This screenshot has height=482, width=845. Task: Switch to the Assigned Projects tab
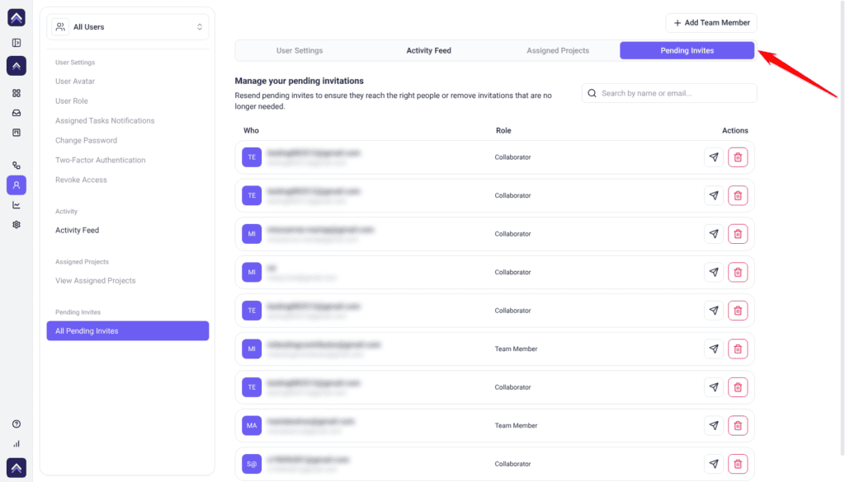tap(558, 50)
